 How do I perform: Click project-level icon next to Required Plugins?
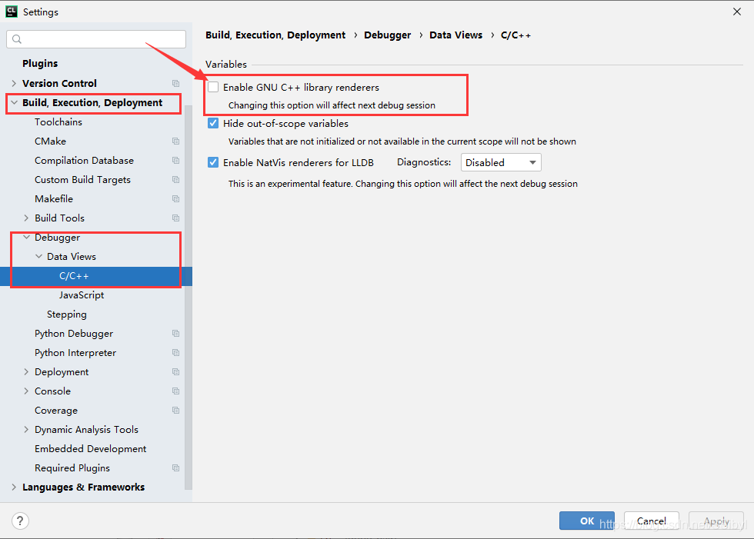176,468
